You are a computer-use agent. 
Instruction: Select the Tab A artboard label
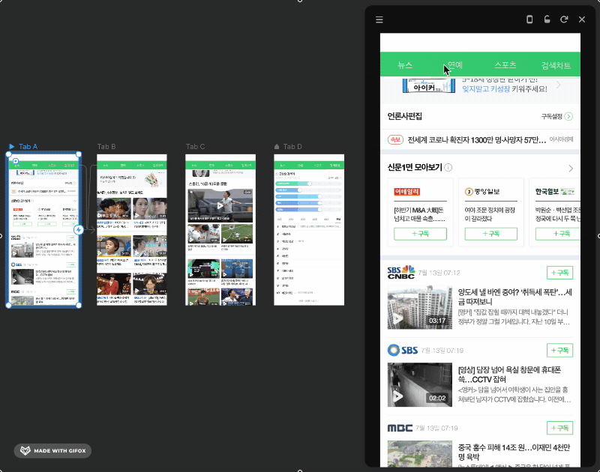28,146
